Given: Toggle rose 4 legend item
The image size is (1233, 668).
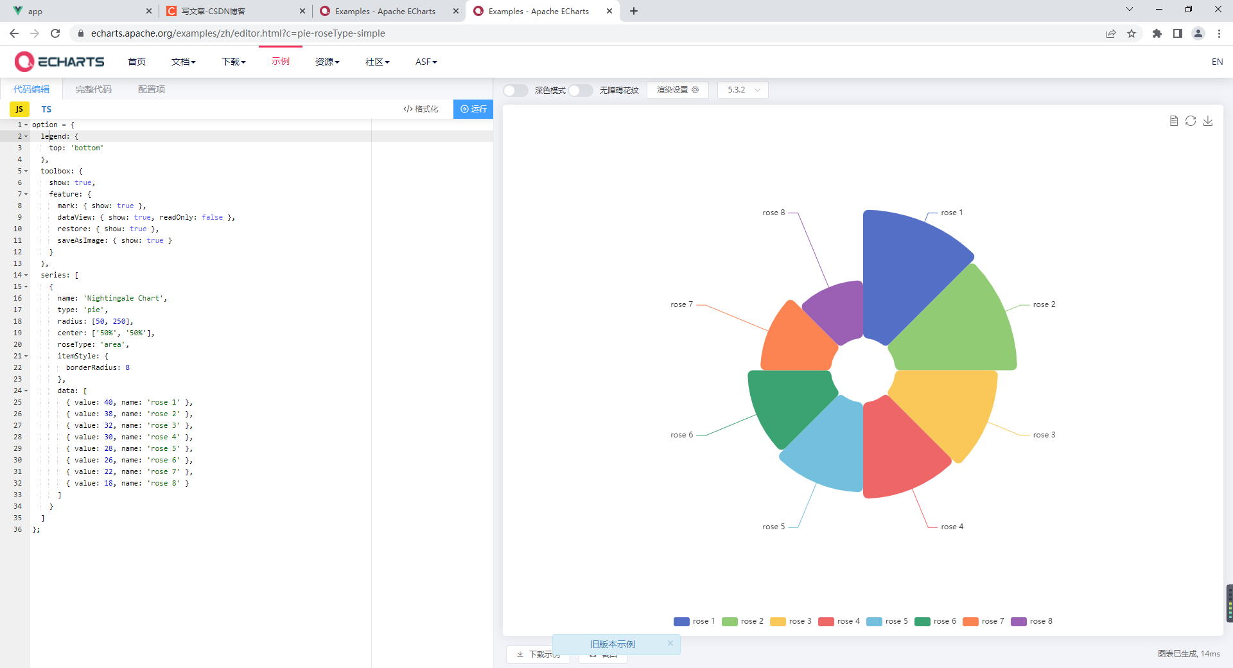Looking at the screenshot, I should tap(839, 621).
